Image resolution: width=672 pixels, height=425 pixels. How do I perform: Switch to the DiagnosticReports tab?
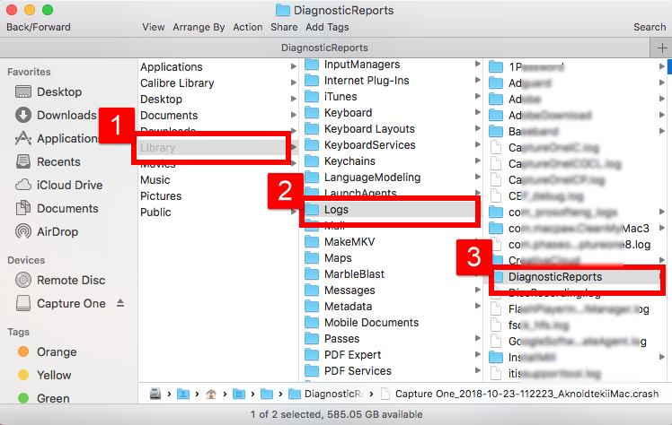tap(323, 48)
